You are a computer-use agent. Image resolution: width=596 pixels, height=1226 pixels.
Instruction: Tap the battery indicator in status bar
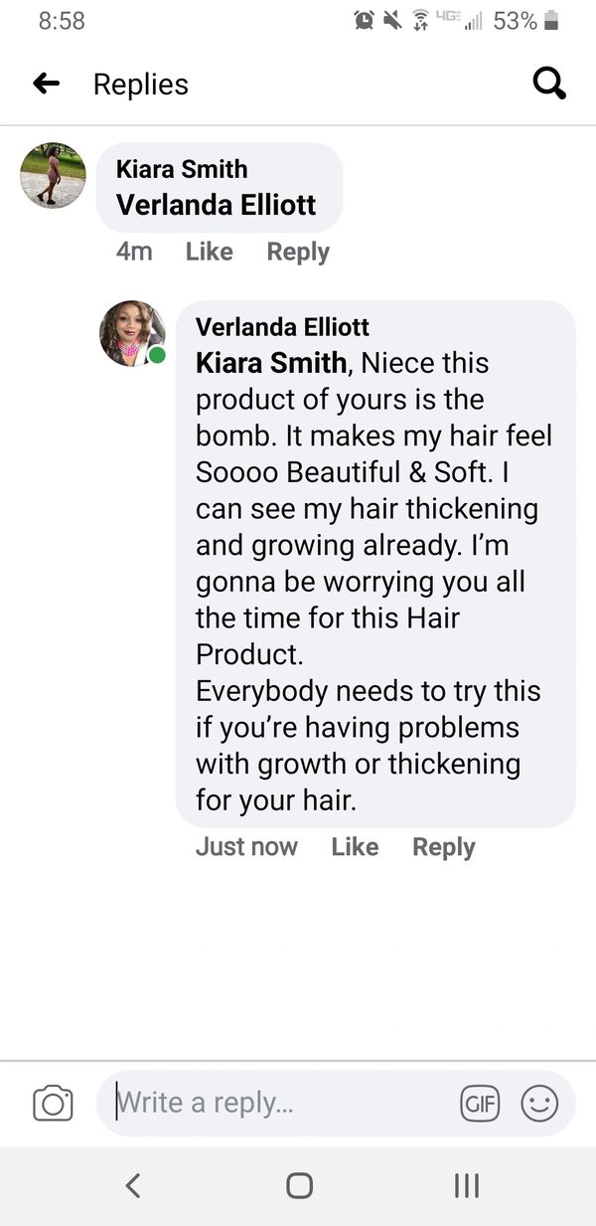pyautogui.click(x=552, y=21)
